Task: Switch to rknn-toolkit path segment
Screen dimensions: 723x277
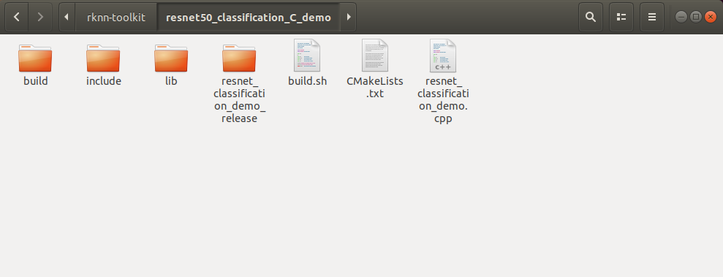Action: 116,17
